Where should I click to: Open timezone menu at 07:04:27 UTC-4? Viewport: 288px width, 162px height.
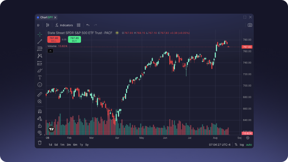point(219,145)
